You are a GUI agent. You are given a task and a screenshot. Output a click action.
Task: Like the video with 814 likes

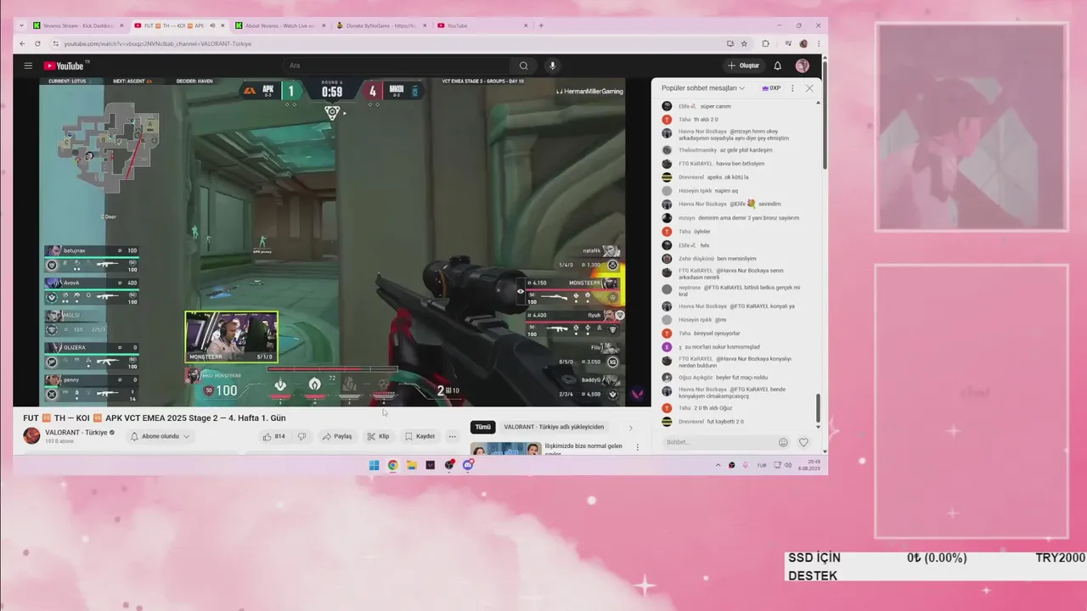pyautogui.click(x=273, y=436)
